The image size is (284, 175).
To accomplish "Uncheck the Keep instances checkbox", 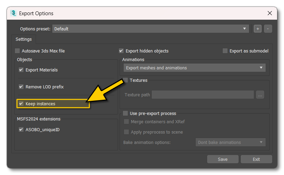I will click(x=21, y=104).
